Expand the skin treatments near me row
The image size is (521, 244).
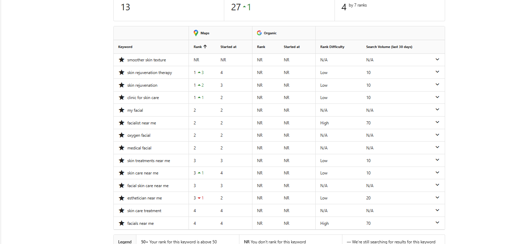tap(437, 160)
